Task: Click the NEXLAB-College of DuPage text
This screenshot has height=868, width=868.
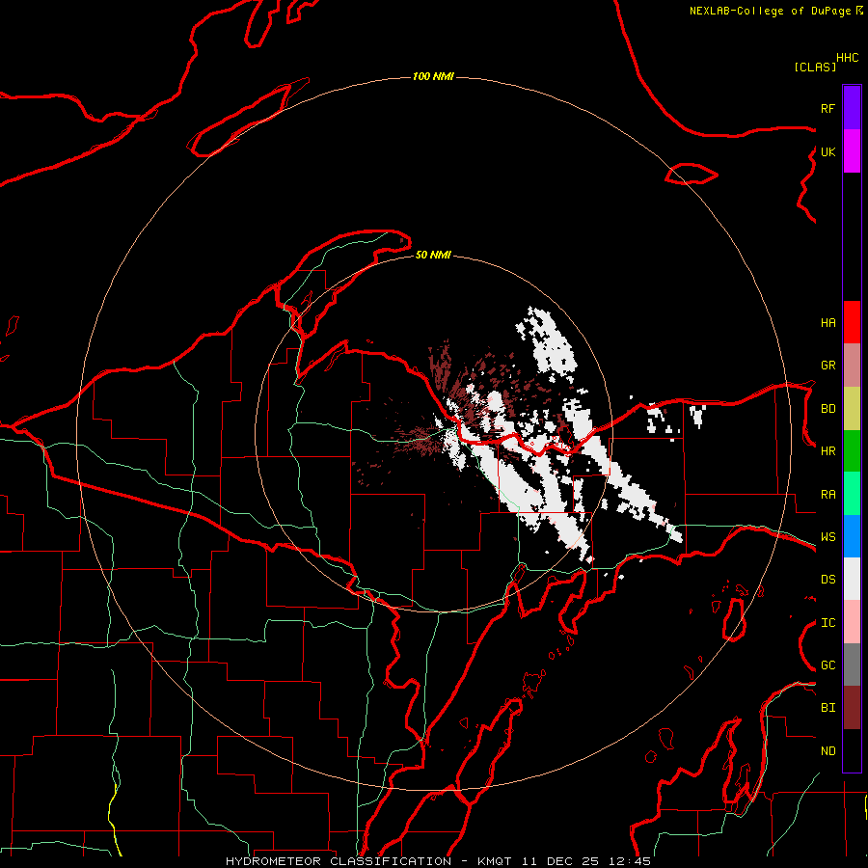Action: pos(770,11)
